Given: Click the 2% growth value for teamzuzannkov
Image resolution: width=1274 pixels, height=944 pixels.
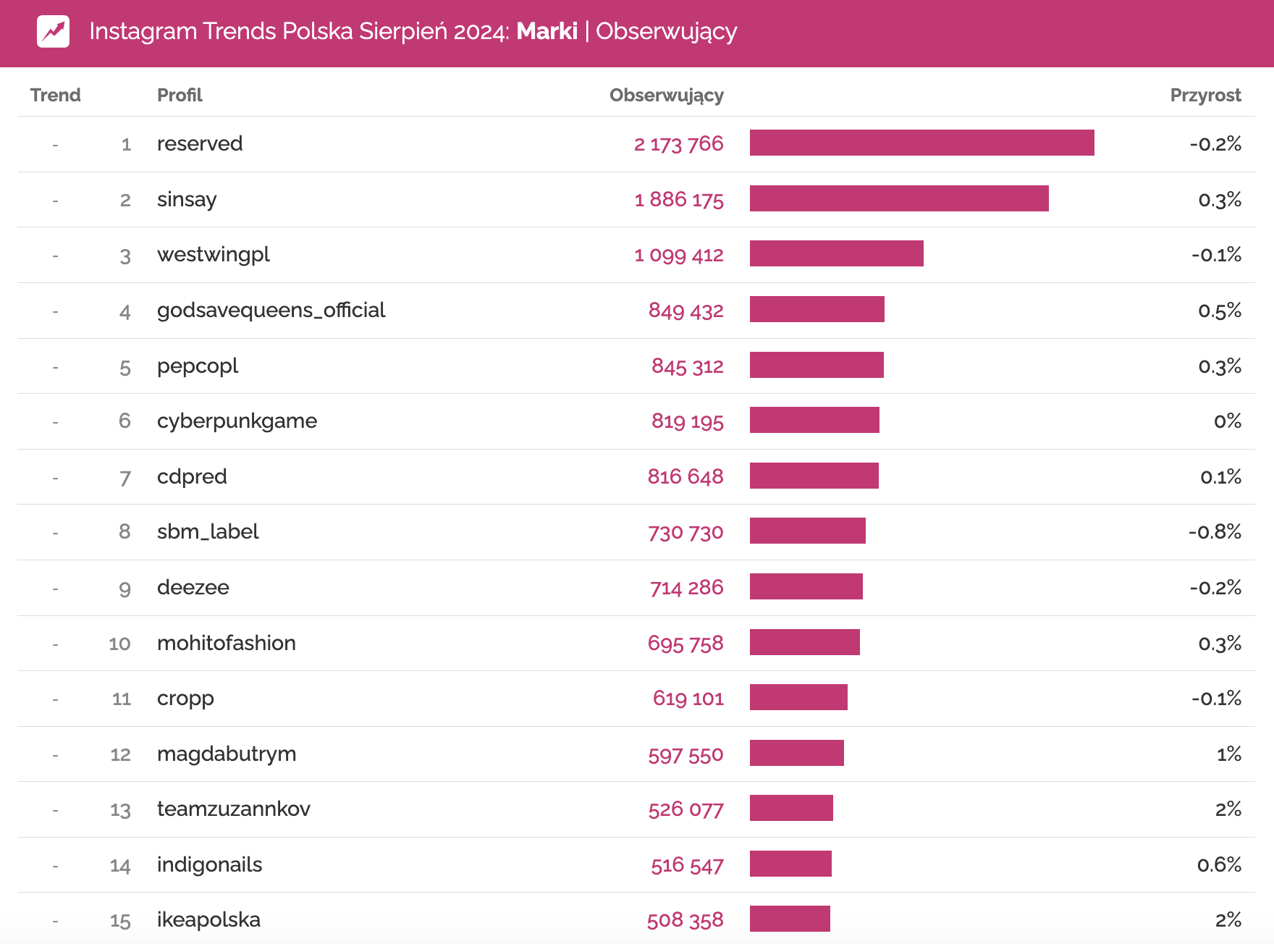Looking at the screenshot, I should tap(1228, 809).
